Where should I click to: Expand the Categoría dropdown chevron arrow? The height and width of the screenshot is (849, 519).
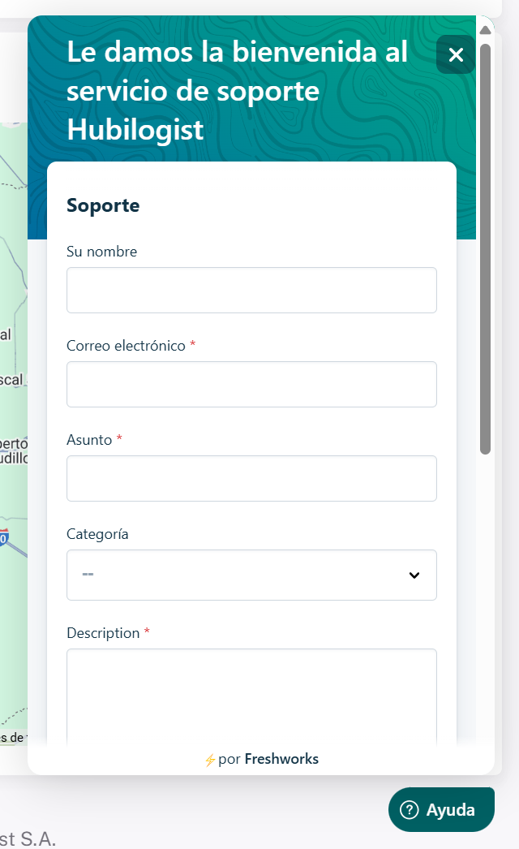pyautogui.click(x=414, y=575)
